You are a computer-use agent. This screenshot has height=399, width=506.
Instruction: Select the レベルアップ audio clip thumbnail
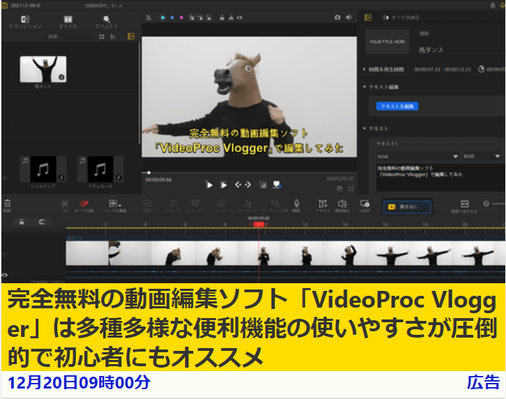[43, 170]
